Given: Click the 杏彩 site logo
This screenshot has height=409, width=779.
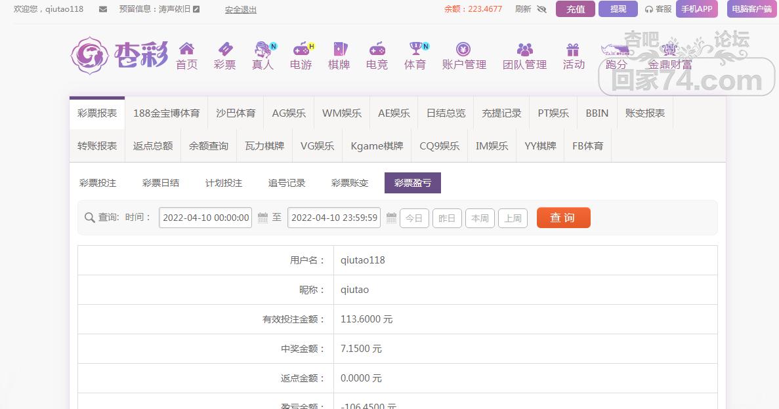Looking at the screenshot, I should pos(119,55).
